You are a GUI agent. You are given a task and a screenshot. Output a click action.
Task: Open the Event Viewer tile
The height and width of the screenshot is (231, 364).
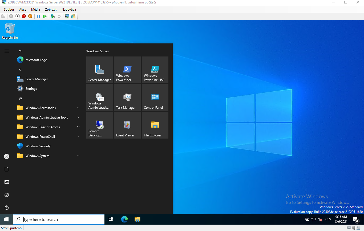tap(127, 125)
